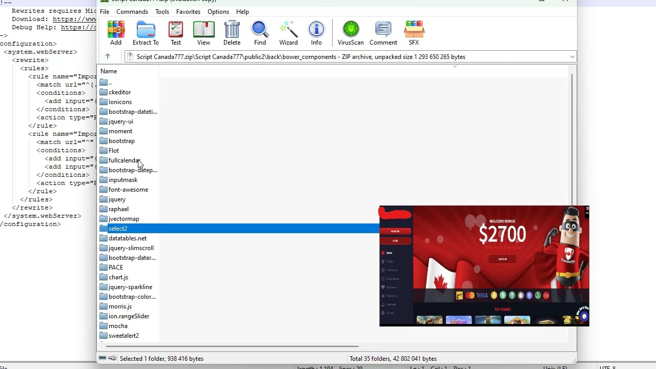Image resolution: width=656 pixels, height=369 pixels.
Task: Start VirusScan on the archive
Action: 351,33
